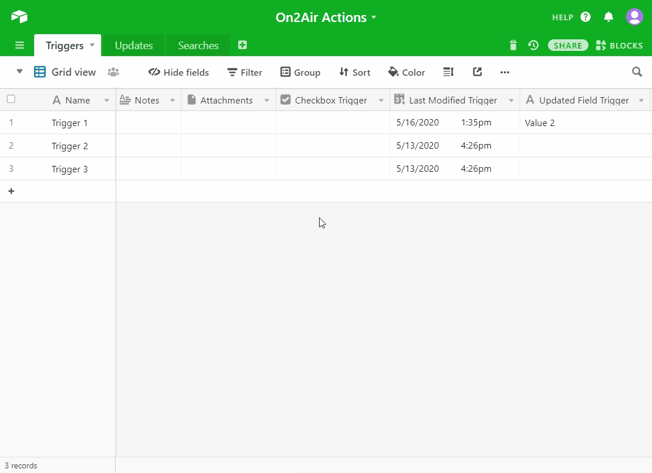
Task: Click the Airtable logo home icon
Action: (19, 17)
